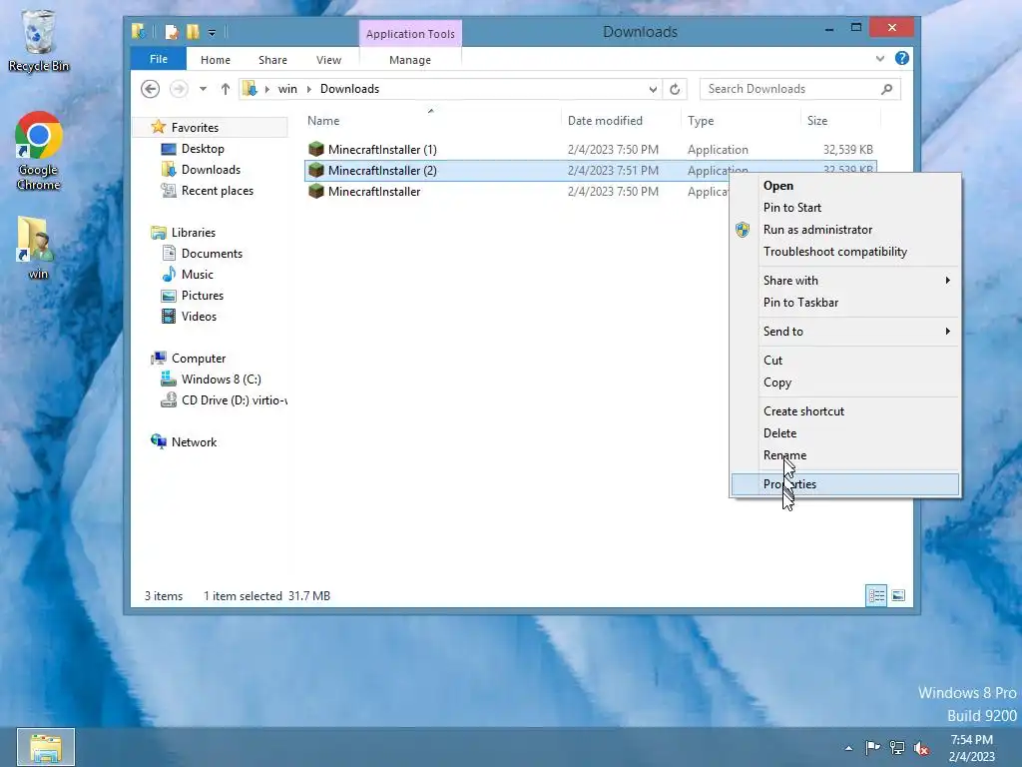Expand address bar previous locations dropdown

coord(653,89)
